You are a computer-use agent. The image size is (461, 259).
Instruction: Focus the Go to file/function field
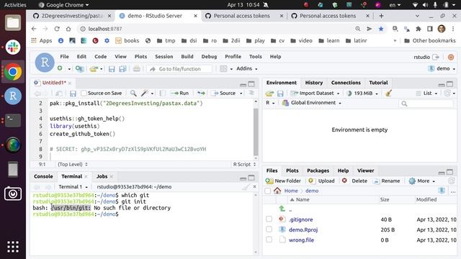coord(179,69)
